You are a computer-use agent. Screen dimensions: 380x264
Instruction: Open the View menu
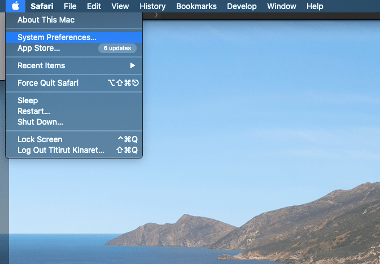point(120,6)
